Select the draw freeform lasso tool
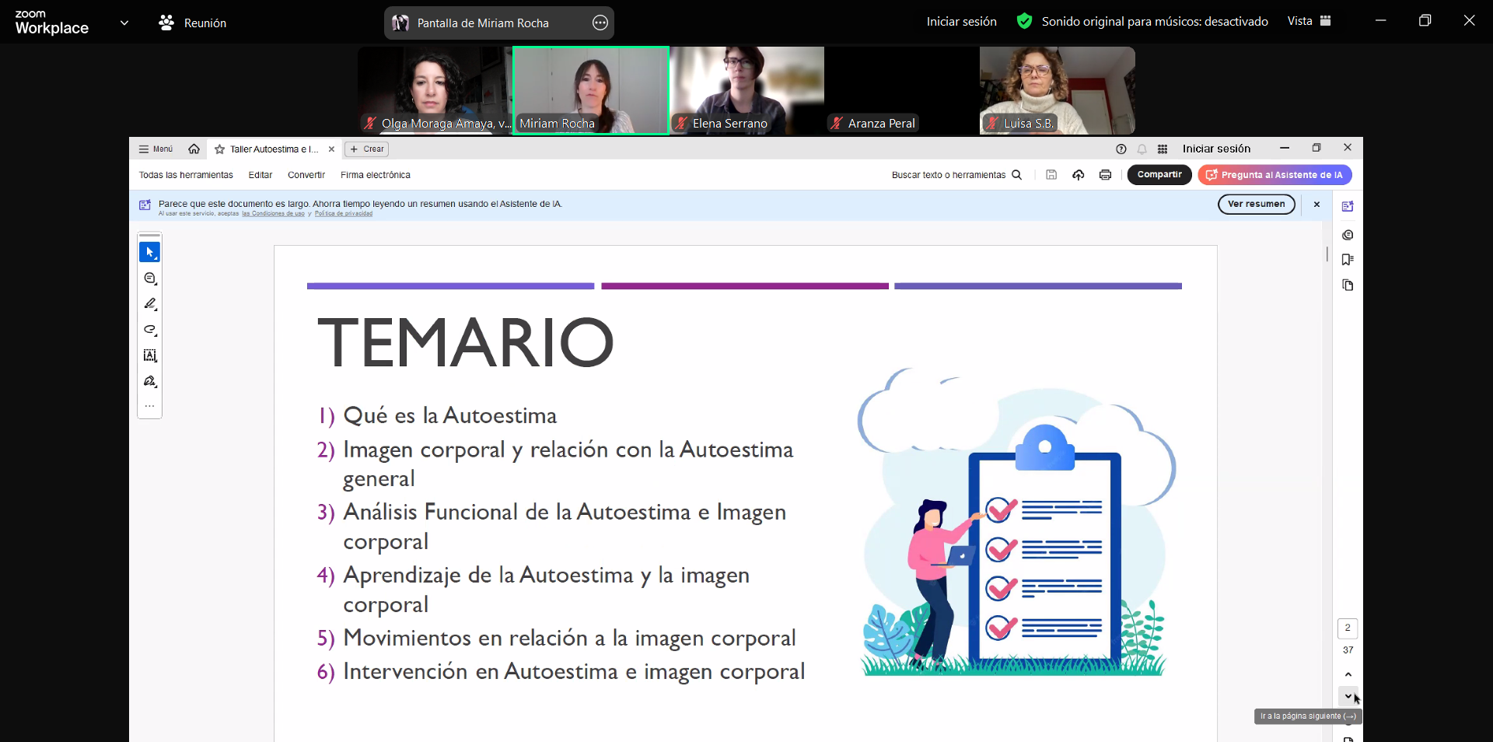The height and width of the screenshot is (742, 1493). [150, 330]
